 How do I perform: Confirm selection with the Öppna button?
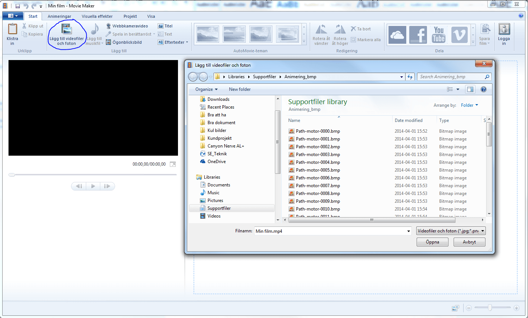click(x=432, y=242)
